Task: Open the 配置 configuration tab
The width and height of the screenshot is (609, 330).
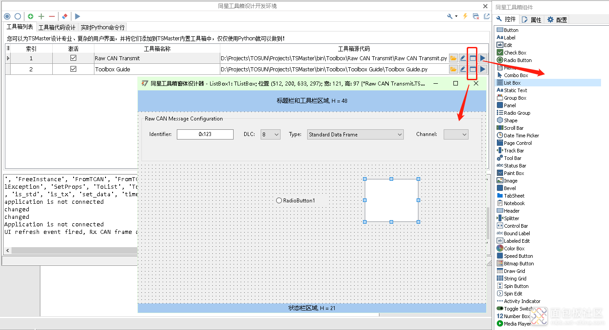Action: [557, 19]
